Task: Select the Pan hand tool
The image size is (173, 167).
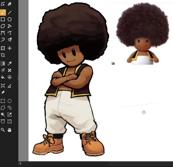Action: point(10,130)
